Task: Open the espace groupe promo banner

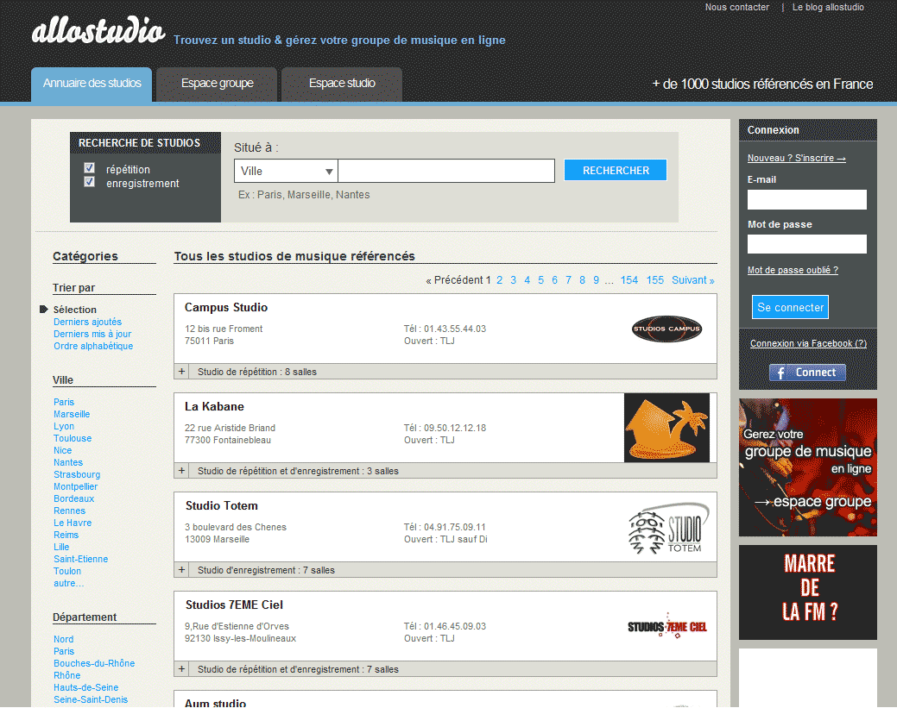Action: pos(807,467)
